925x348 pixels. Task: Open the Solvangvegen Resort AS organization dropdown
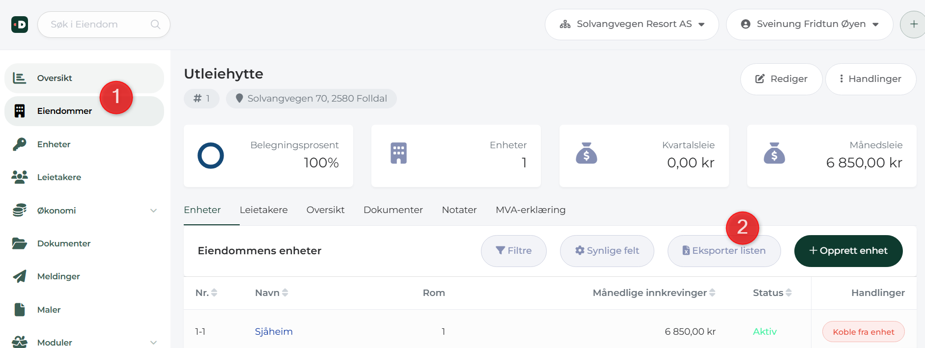632,25
